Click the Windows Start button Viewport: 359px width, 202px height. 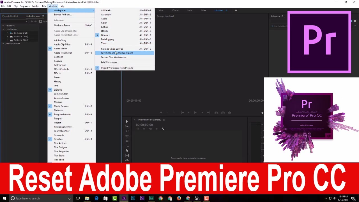[4, 198]
